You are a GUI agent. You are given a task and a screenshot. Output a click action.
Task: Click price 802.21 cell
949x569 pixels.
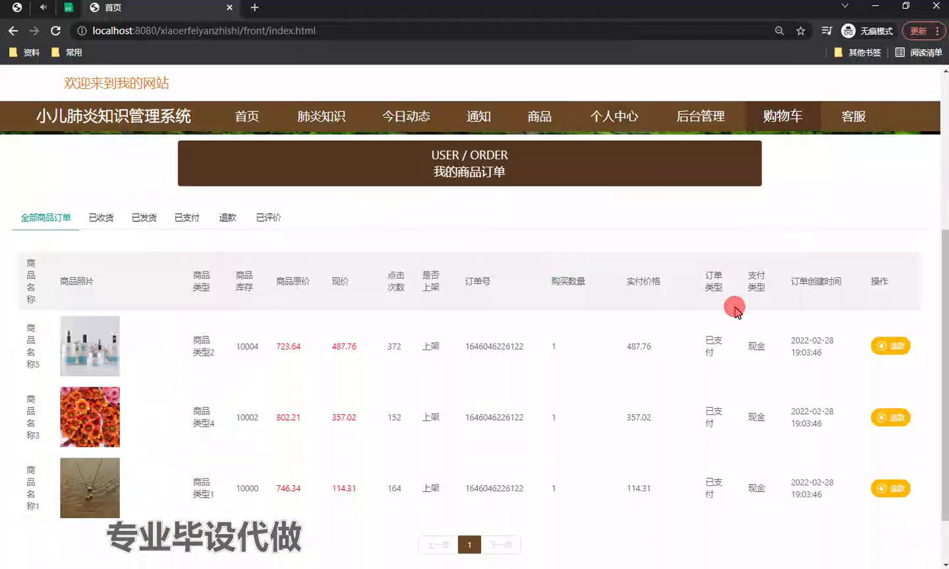(288, 418)
